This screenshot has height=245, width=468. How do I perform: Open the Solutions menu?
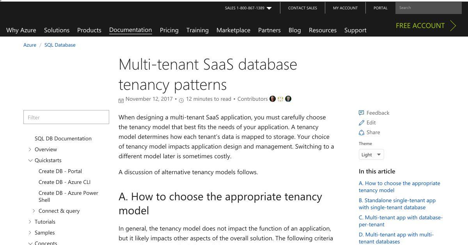coord(57,30)
